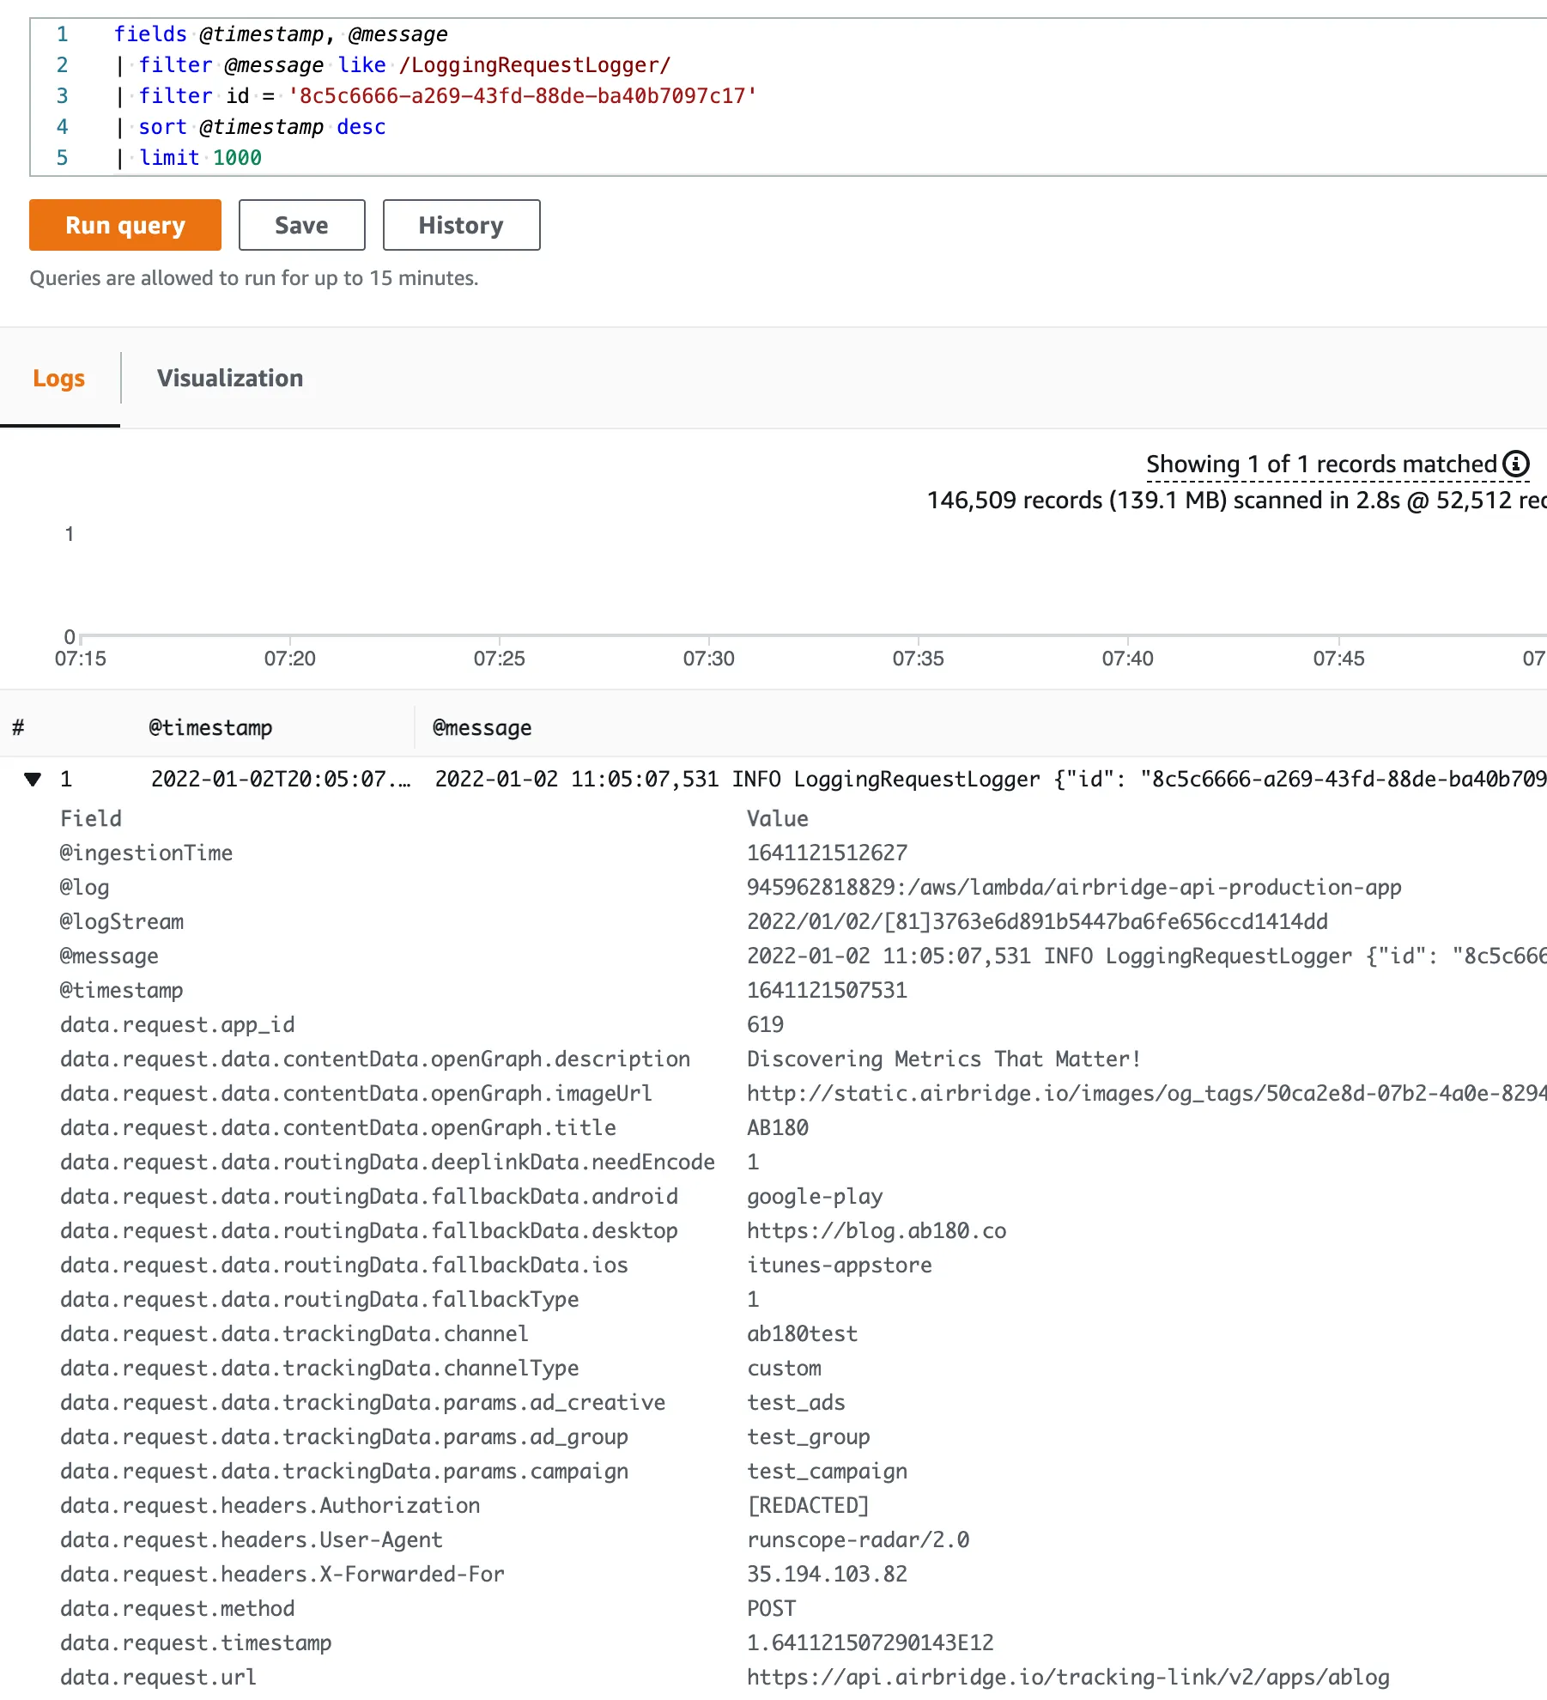Click the 'limit 1000' line in the query editor
The width and height of the screenshot is (1547, 1700).
[189, 157]
